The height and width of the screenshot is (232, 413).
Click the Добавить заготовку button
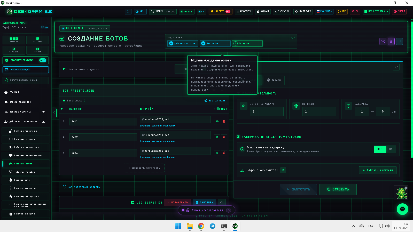(144, 168)
